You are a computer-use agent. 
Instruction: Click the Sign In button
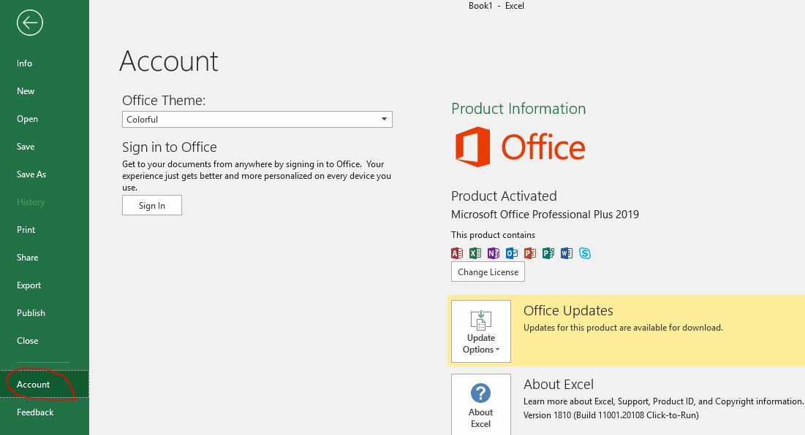[152, 206]
